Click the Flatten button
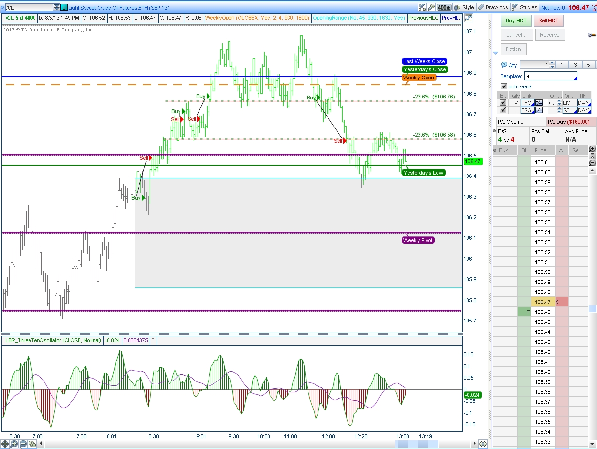The width and height of the screenshot is (597, 449). pyautogui.click(x=513, y=49)
